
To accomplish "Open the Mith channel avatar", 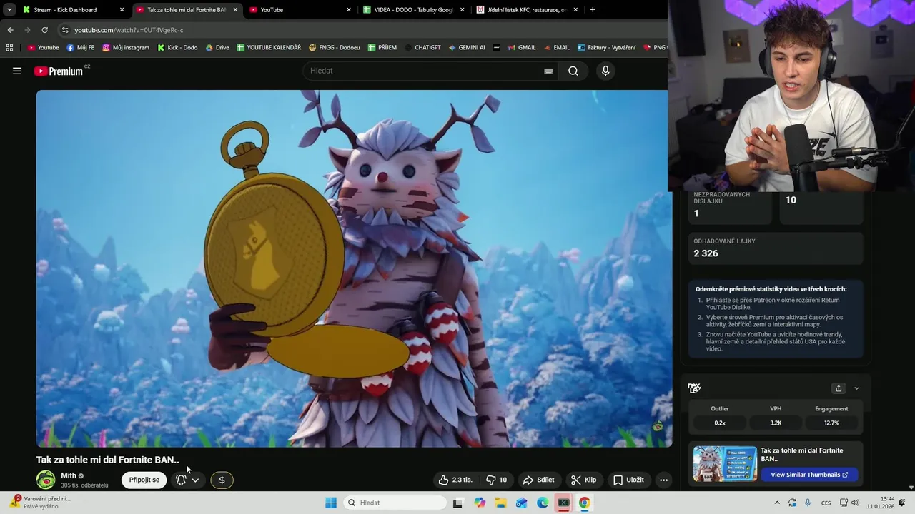I will [46, 480].
